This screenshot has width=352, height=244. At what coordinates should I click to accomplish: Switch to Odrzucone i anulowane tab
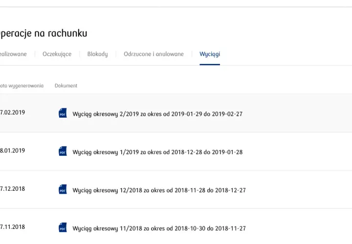[154, 54]
